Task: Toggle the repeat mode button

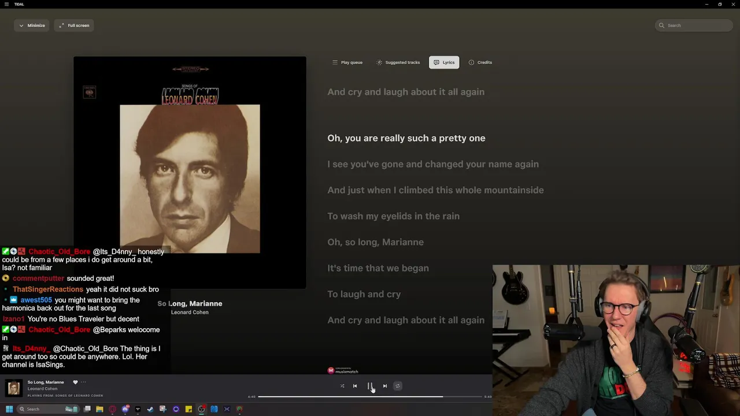Action: pyautogui.click(x=397, y=386)
